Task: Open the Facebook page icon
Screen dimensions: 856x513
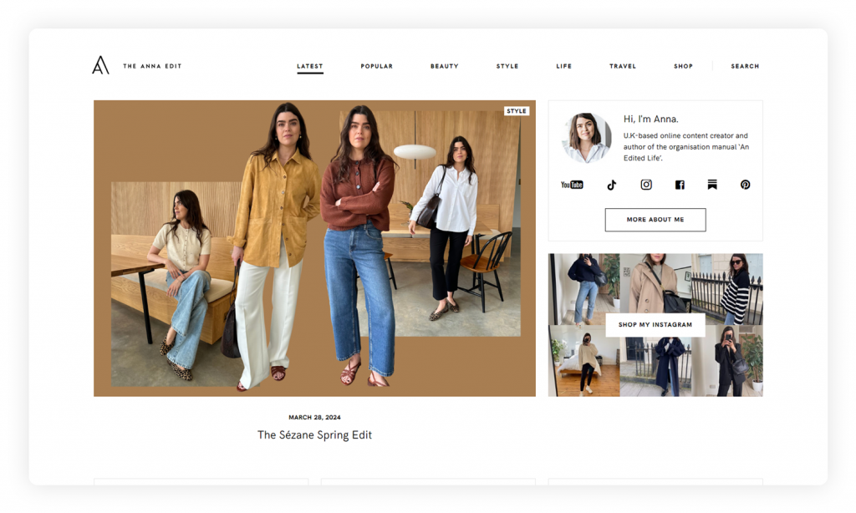Action: 680,185
